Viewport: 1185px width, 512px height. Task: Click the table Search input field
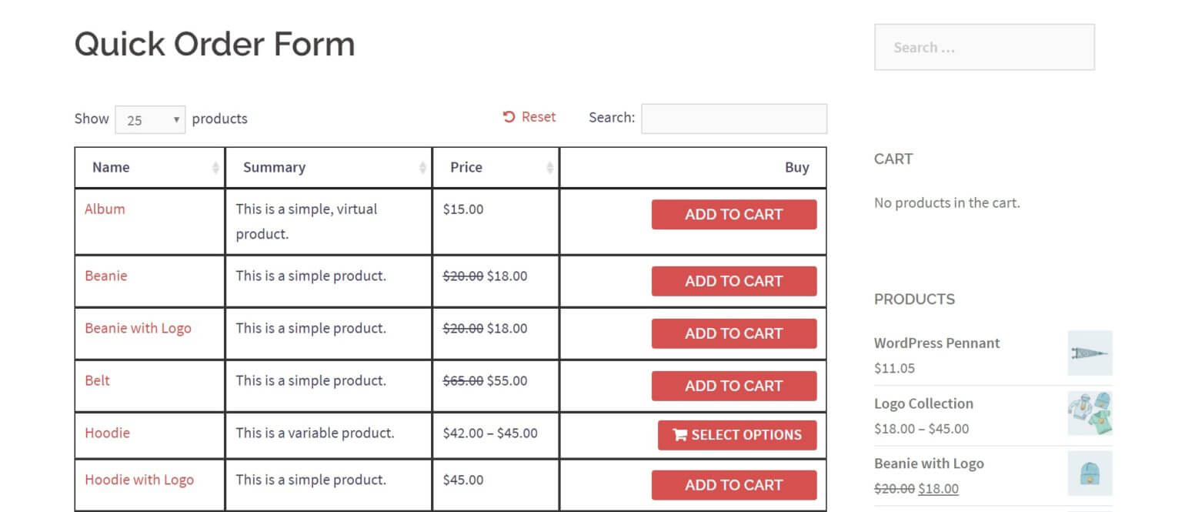(x=734, y=119)
